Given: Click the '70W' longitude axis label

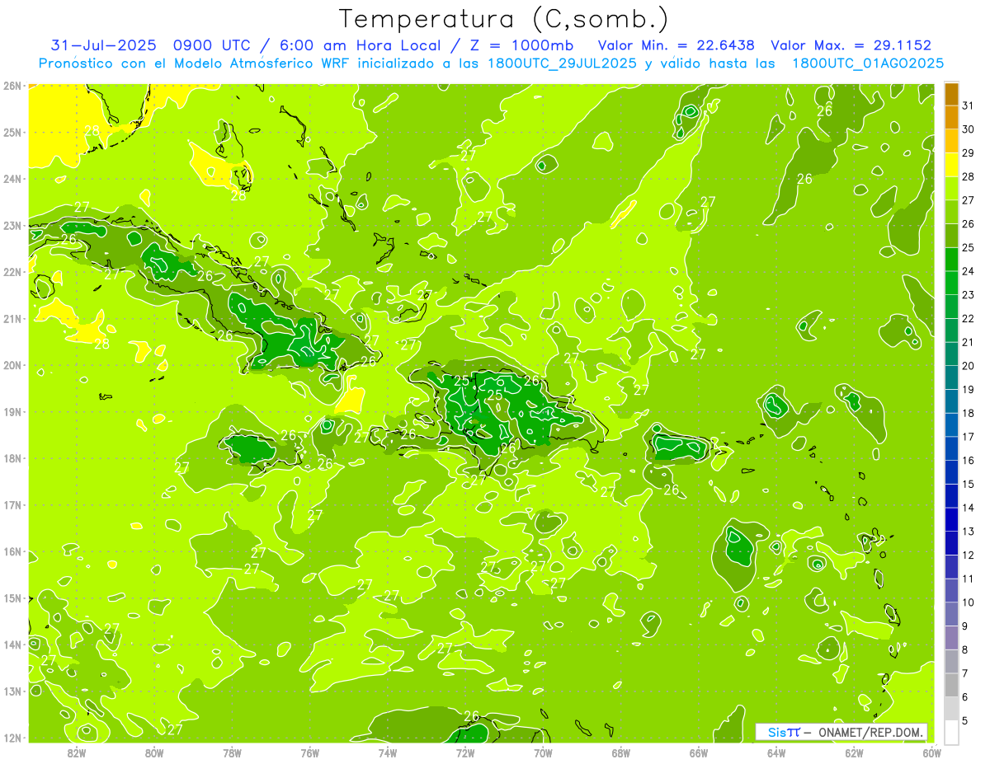Looking at the screenshot, I should click(x=543, y=752).
